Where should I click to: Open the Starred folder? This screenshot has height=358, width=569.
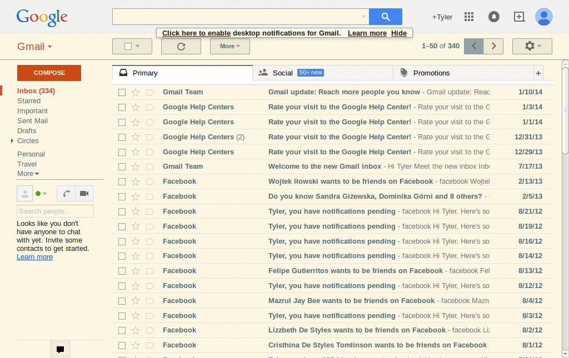pyautogui.click(x=29, y=100)
